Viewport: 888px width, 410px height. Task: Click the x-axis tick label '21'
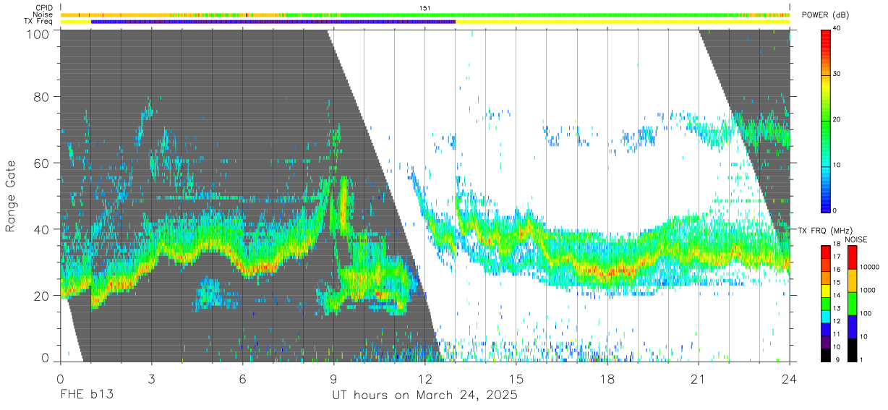[x=698, y=379]
